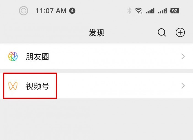
Task: Tap the Wi-Fi signal icon
Action: tap(138, 11)
